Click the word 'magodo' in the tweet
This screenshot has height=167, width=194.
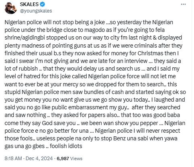pos(94,30)
